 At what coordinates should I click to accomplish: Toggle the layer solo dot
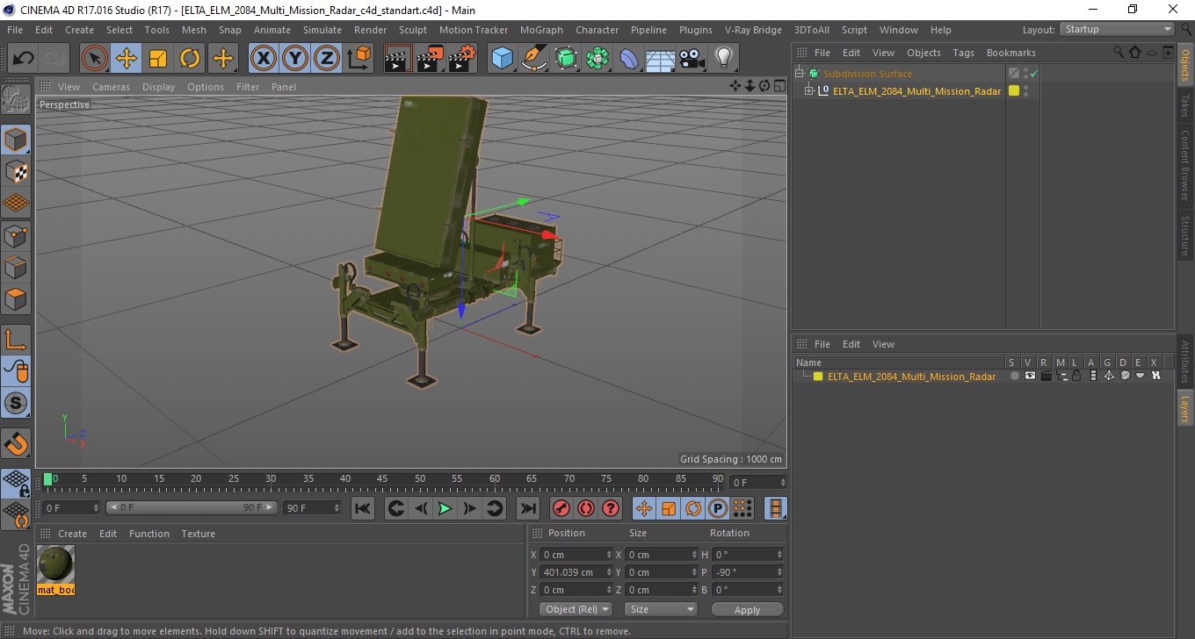click(x=1014, y=377)
